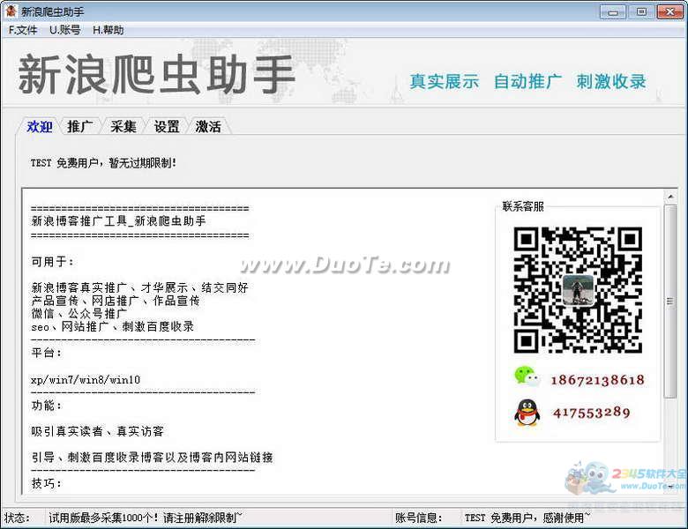Switch to the 欢迎 tab
688x529 pixels.
point(40,127)
